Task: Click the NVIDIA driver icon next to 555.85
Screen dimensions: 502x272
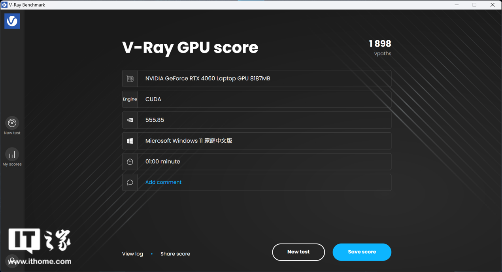Action: point(130,120)
